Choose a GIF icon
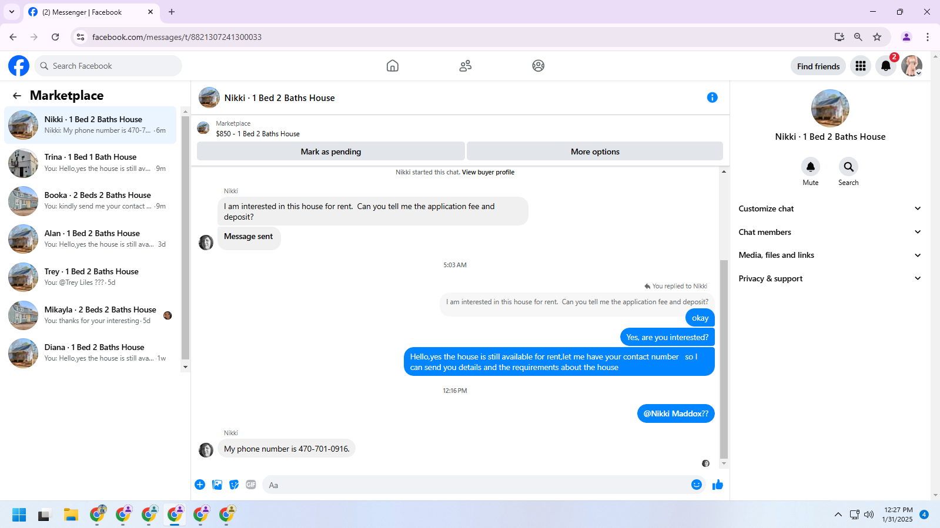 tap(251, 485)
